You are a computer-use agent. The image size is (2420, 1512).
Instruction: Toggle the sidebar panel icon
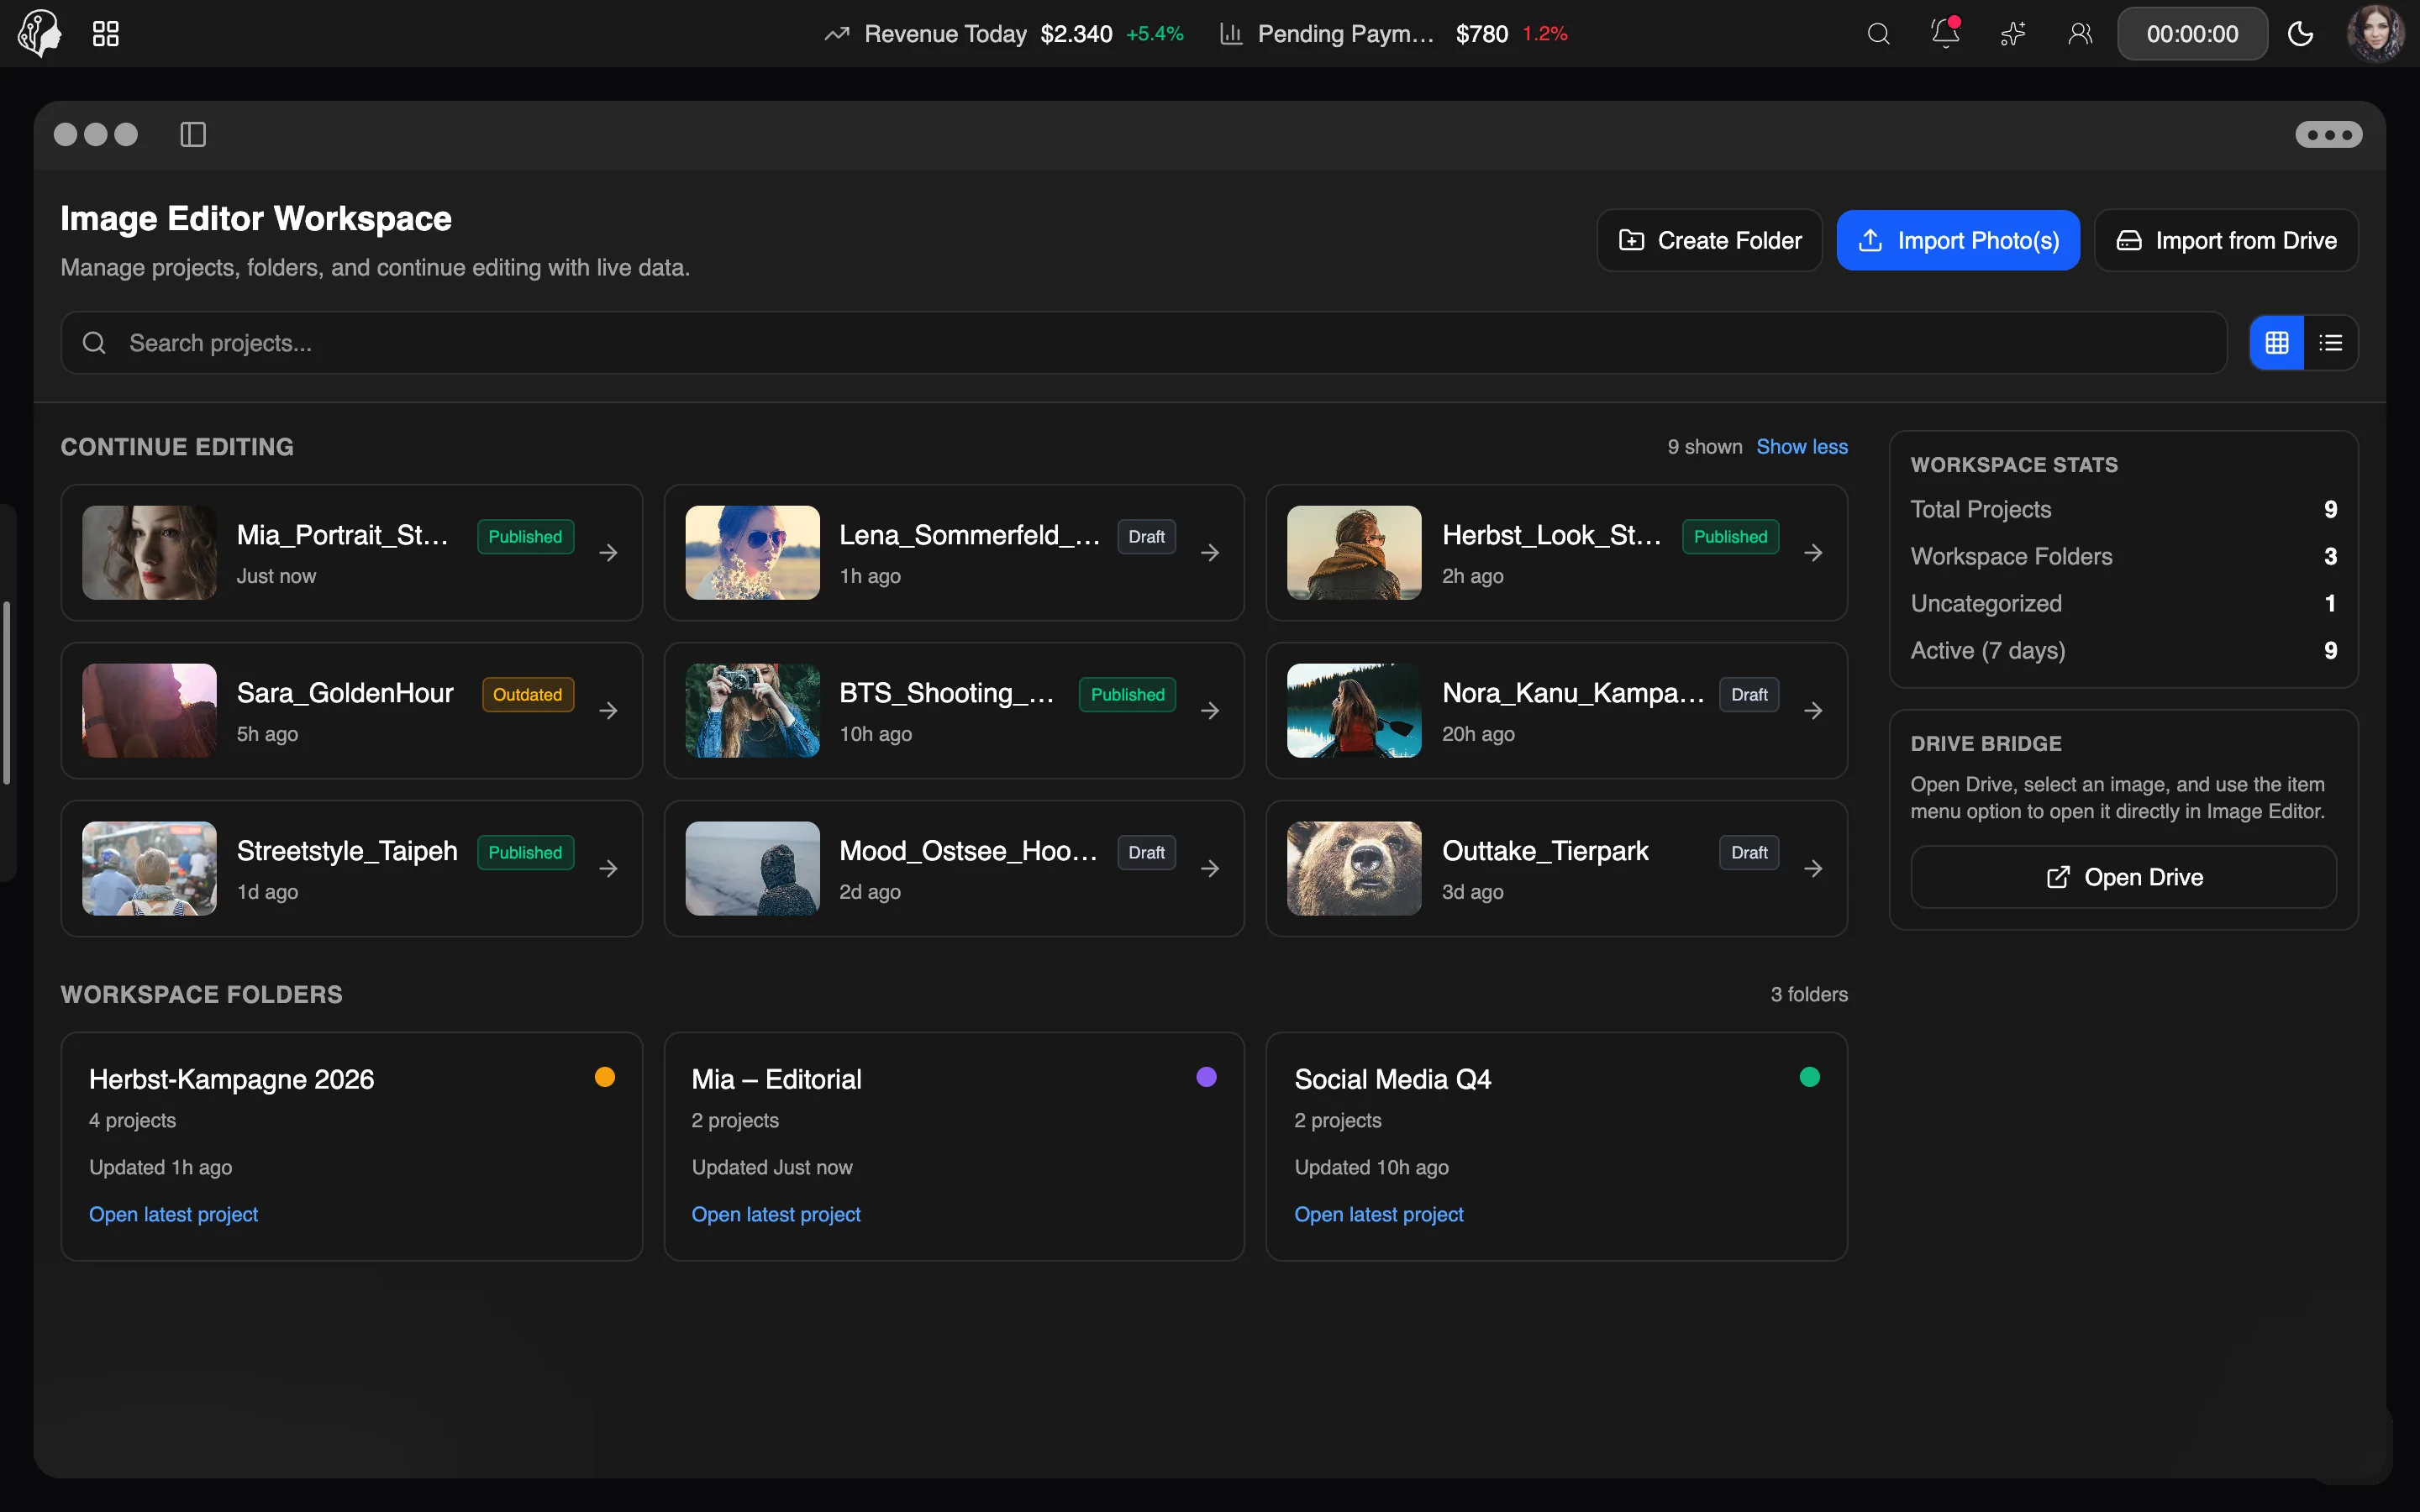pyautogui.click(x=193, y=134)
